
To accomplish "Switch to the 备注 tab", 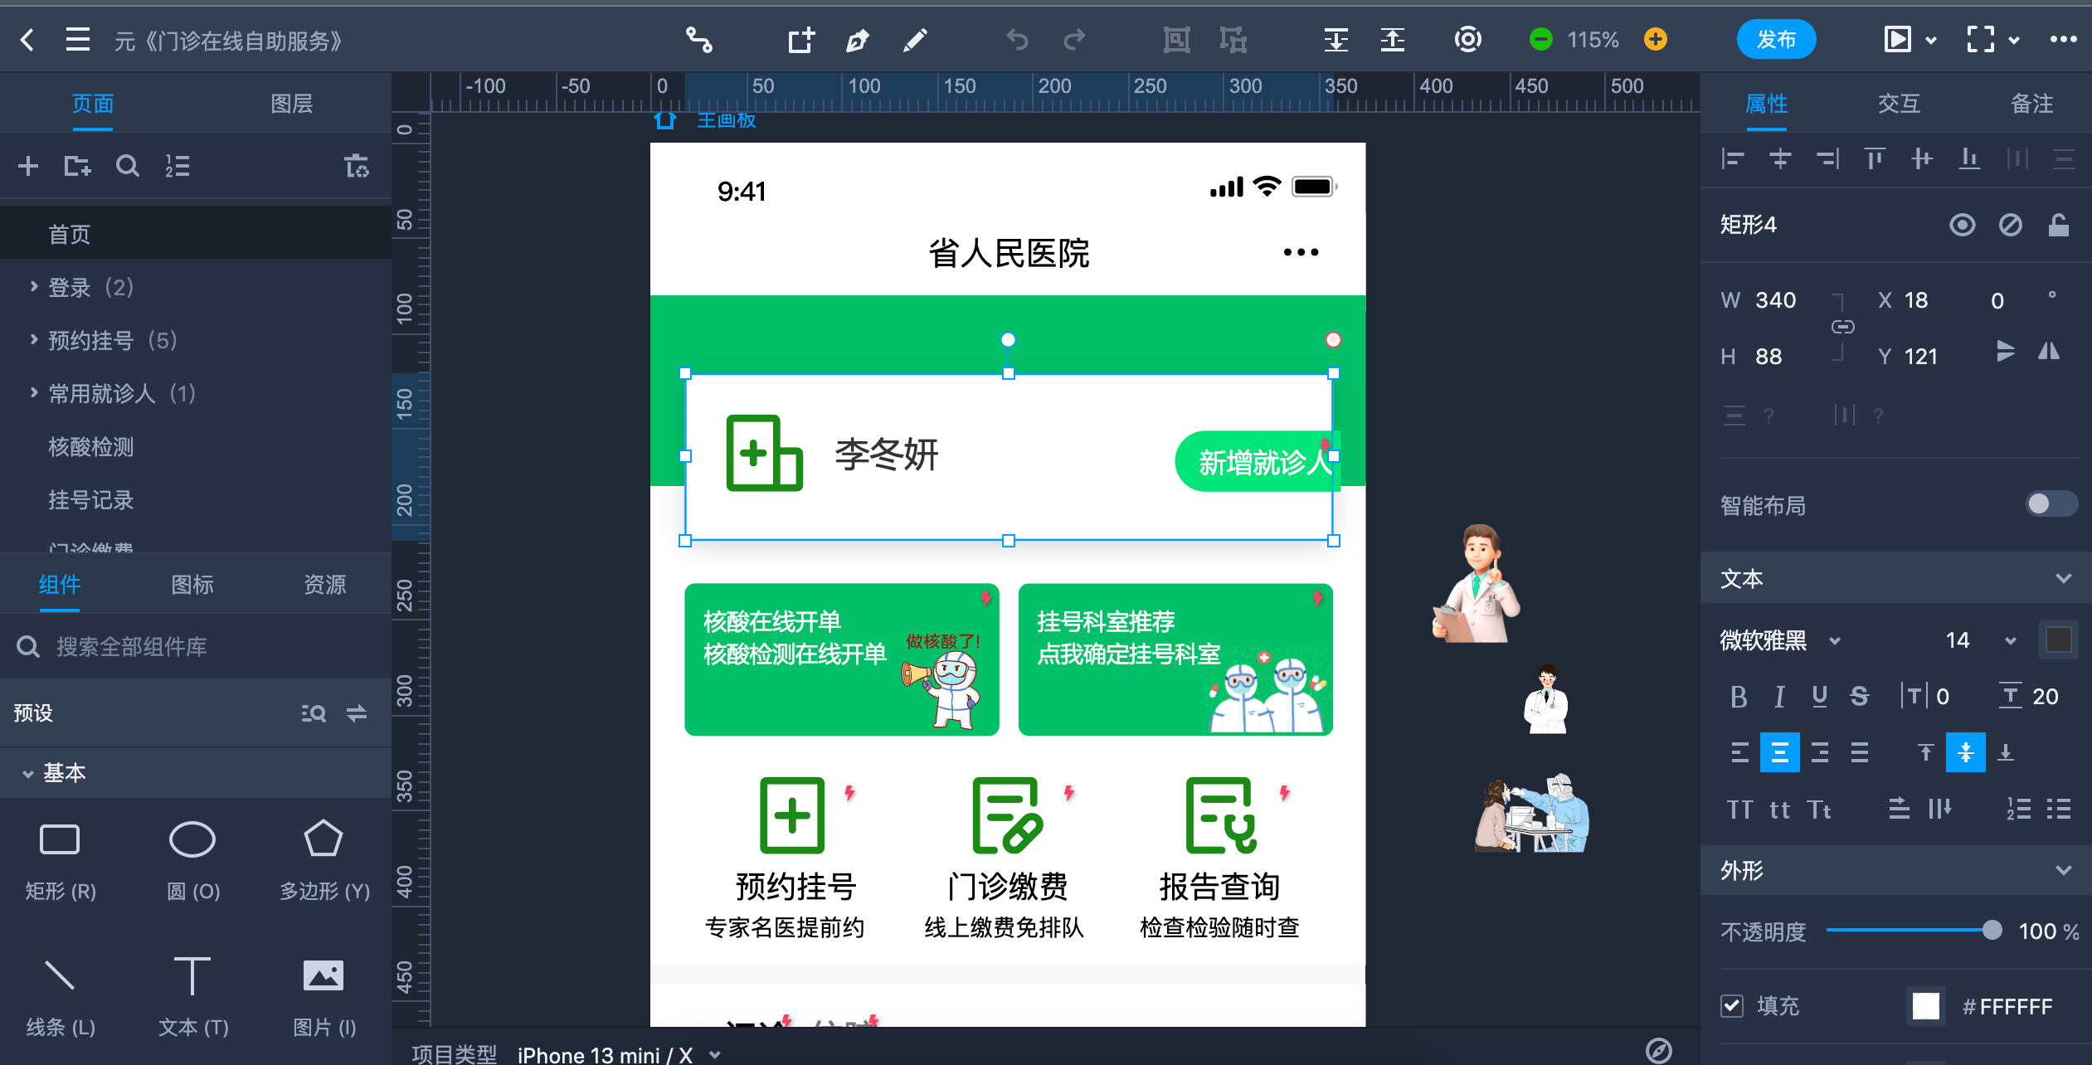I will click(x=2031, y=104).
